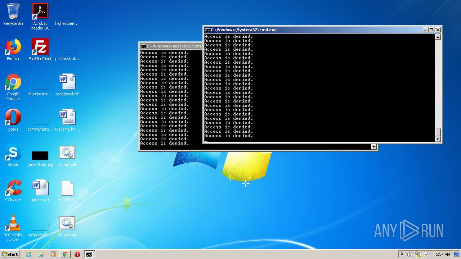The image size is (461, 259).
Task: Switch to cmd.exe taskbar button
Action: [89, 254]
